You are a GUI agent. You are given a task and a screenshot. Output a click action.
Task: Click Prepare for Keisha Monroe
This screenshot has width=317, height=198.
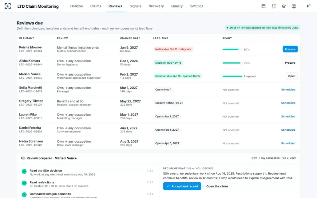coord(290,49)
